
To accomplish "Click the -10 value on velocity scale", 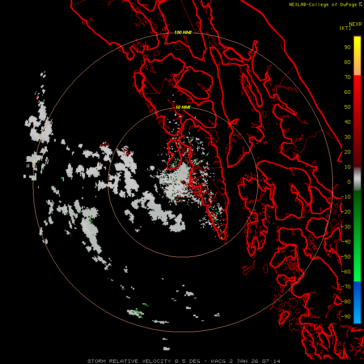I will click(346, 197).
